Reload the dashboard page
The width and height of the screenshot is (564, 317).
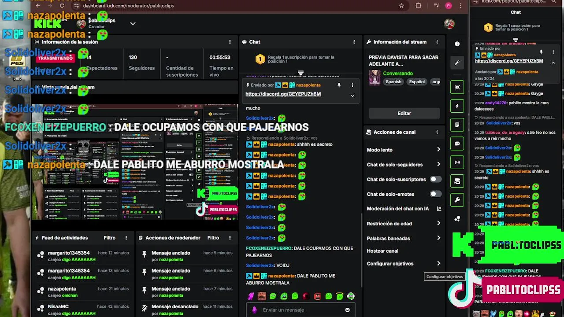point(62,6)
